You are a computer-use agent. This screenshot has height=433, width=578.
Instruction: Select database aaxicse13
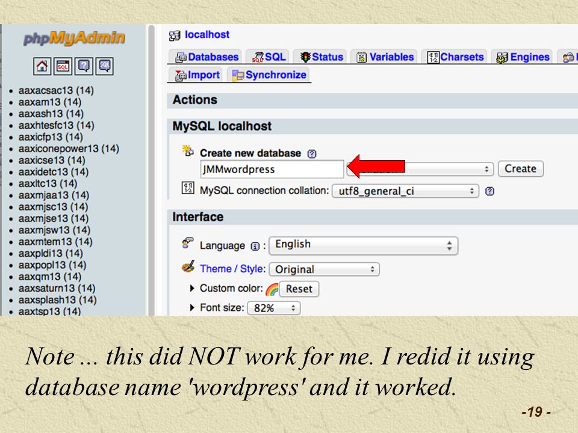coord(52,161)
